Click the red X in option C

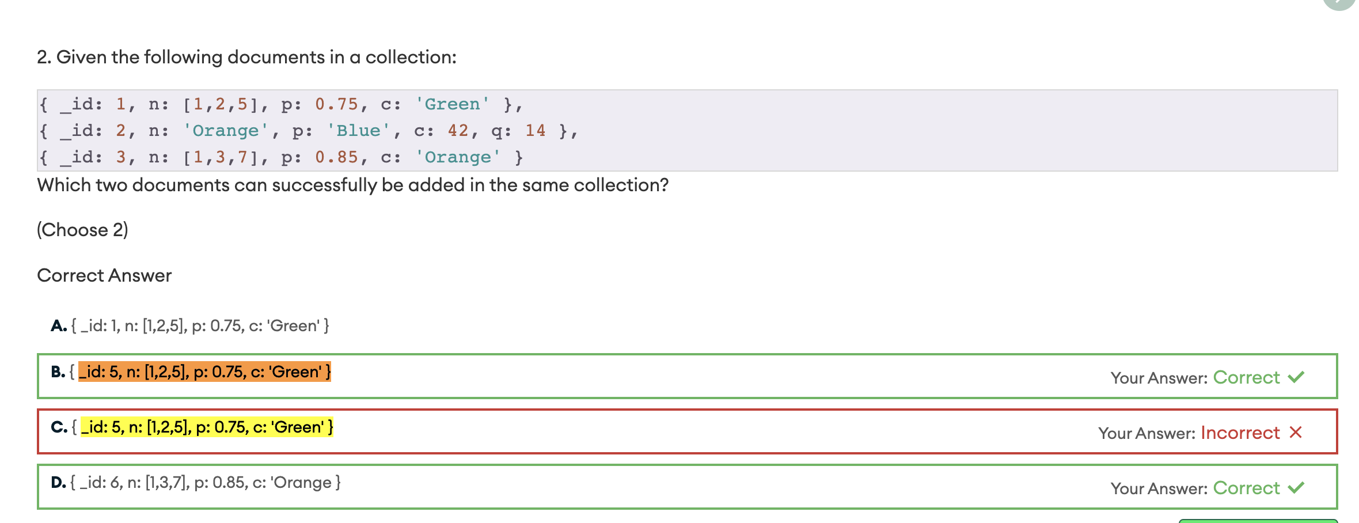click(1296, 433)
